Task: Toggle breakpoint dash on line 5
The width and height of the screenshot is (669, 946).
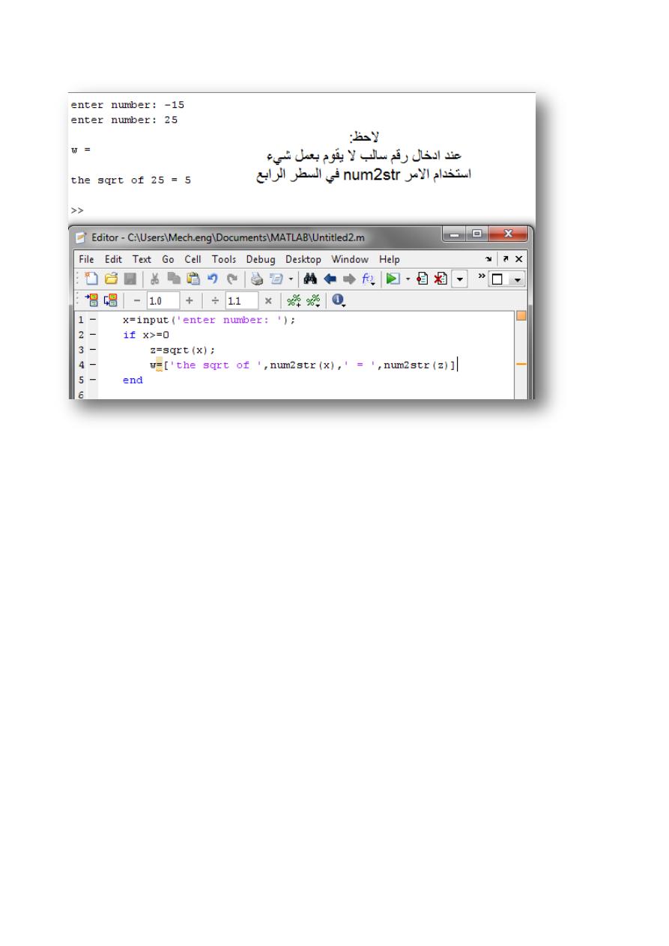Action: point(91,380)
